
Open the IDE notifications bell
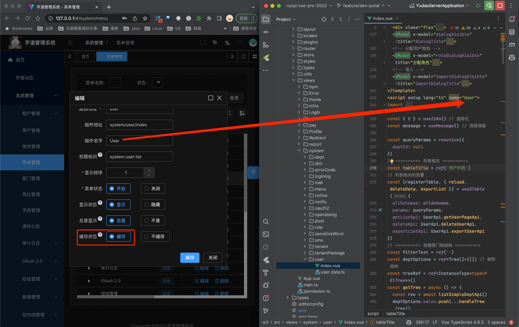(512, 19)
